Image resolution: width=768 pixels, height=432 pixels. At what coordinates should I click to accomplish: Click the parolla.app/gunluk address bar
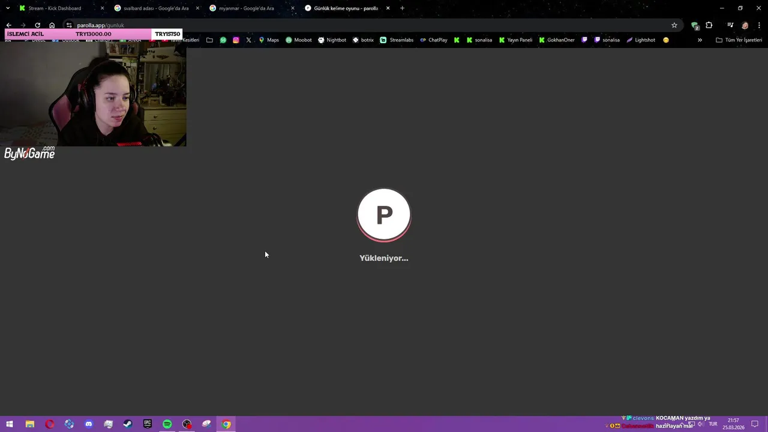(x=372, y=25)
